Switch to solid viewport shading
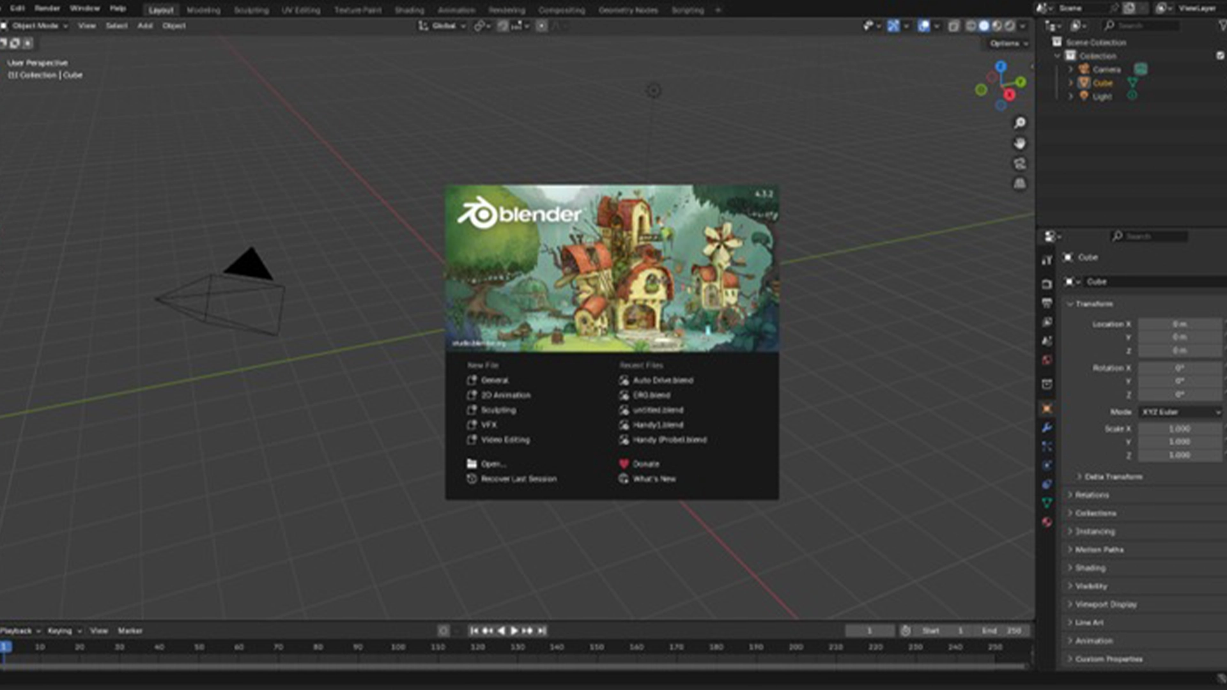Image resolution: width=1227 pixels, height=690 pixels. (984, 26)
